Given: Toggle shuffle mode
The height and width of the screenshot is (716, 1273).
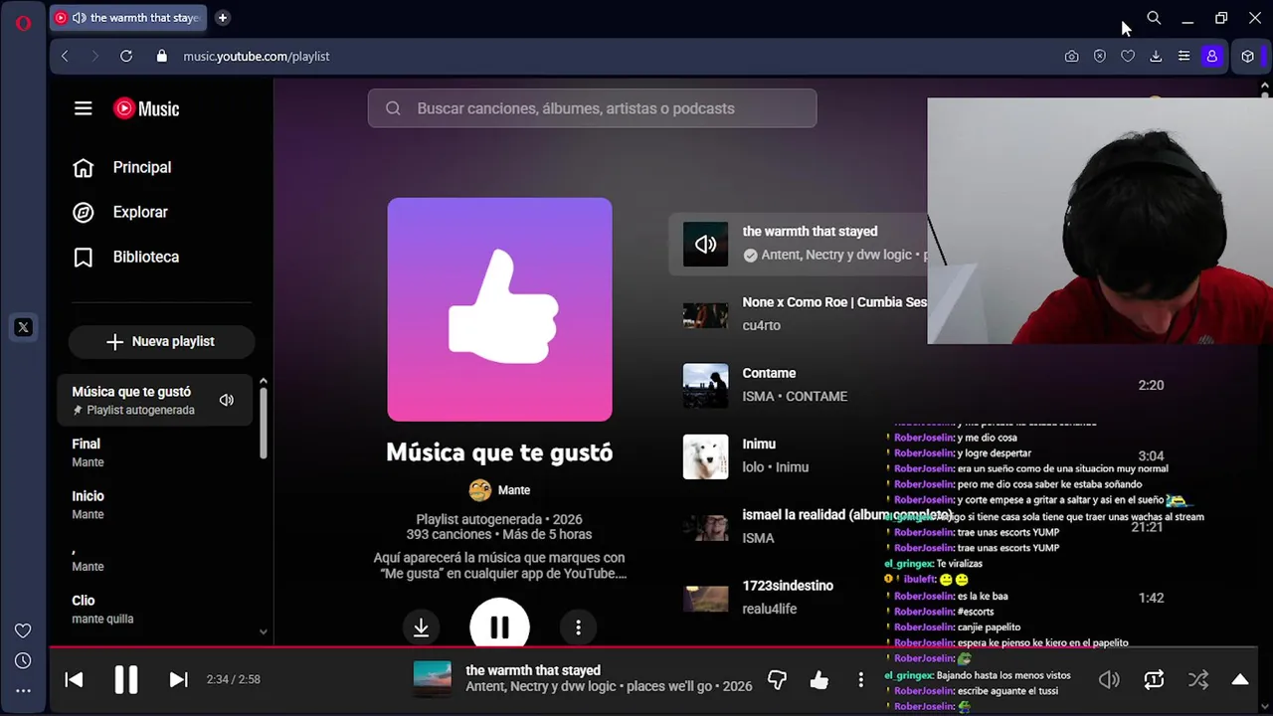Looking at the screenshot, I should [1198, 680].
